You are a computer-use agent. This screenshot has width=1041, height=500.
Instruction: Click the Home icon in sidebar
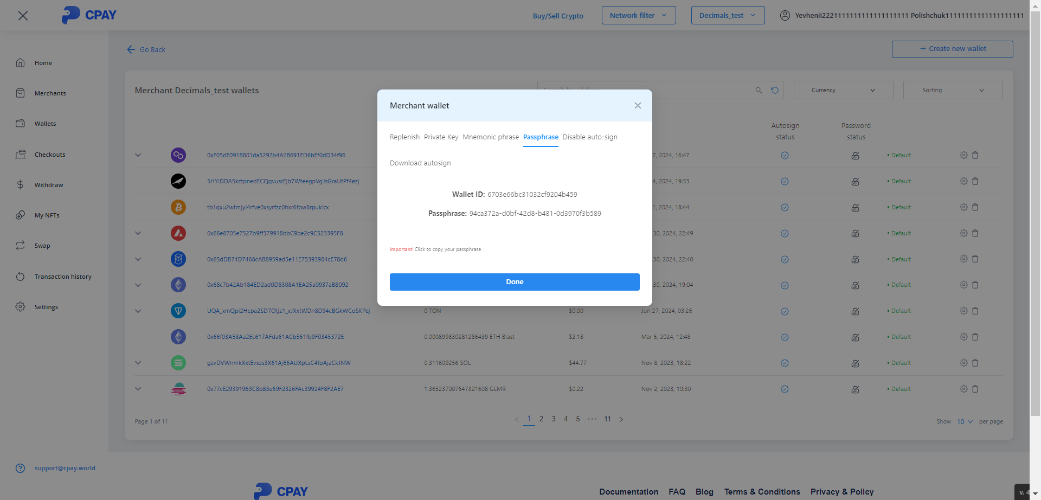[x=21, y=63]
